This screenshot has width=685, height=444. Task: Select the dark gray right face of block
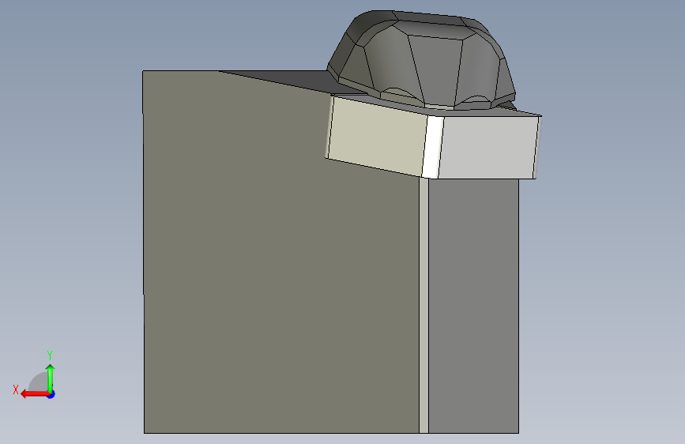pos(473,306)
